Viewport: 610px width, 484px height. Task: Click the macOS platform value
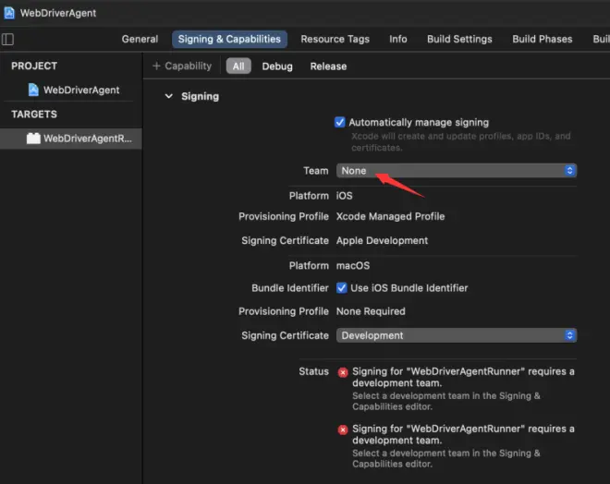coord(353,265)
